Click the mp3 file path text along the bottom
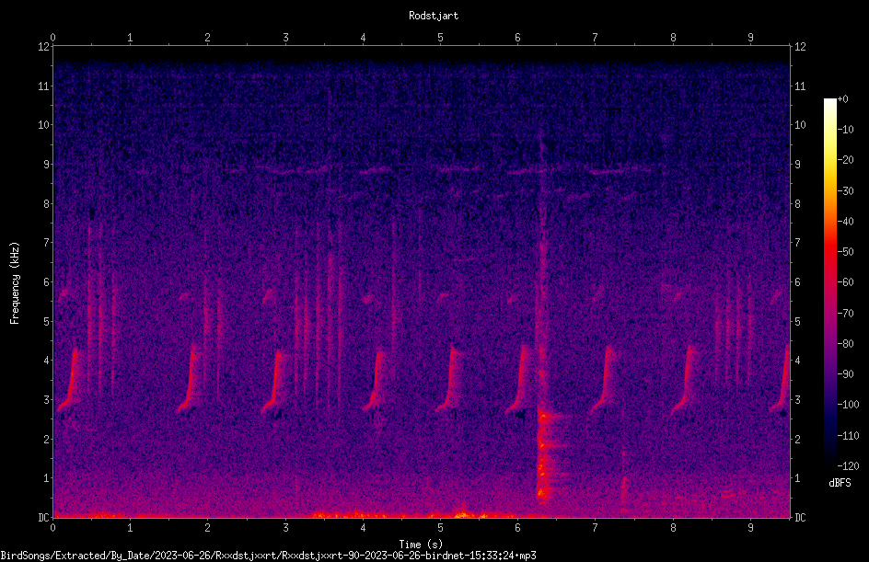The height and width of the screenshot is (562, 869). [x=268, y=556]
